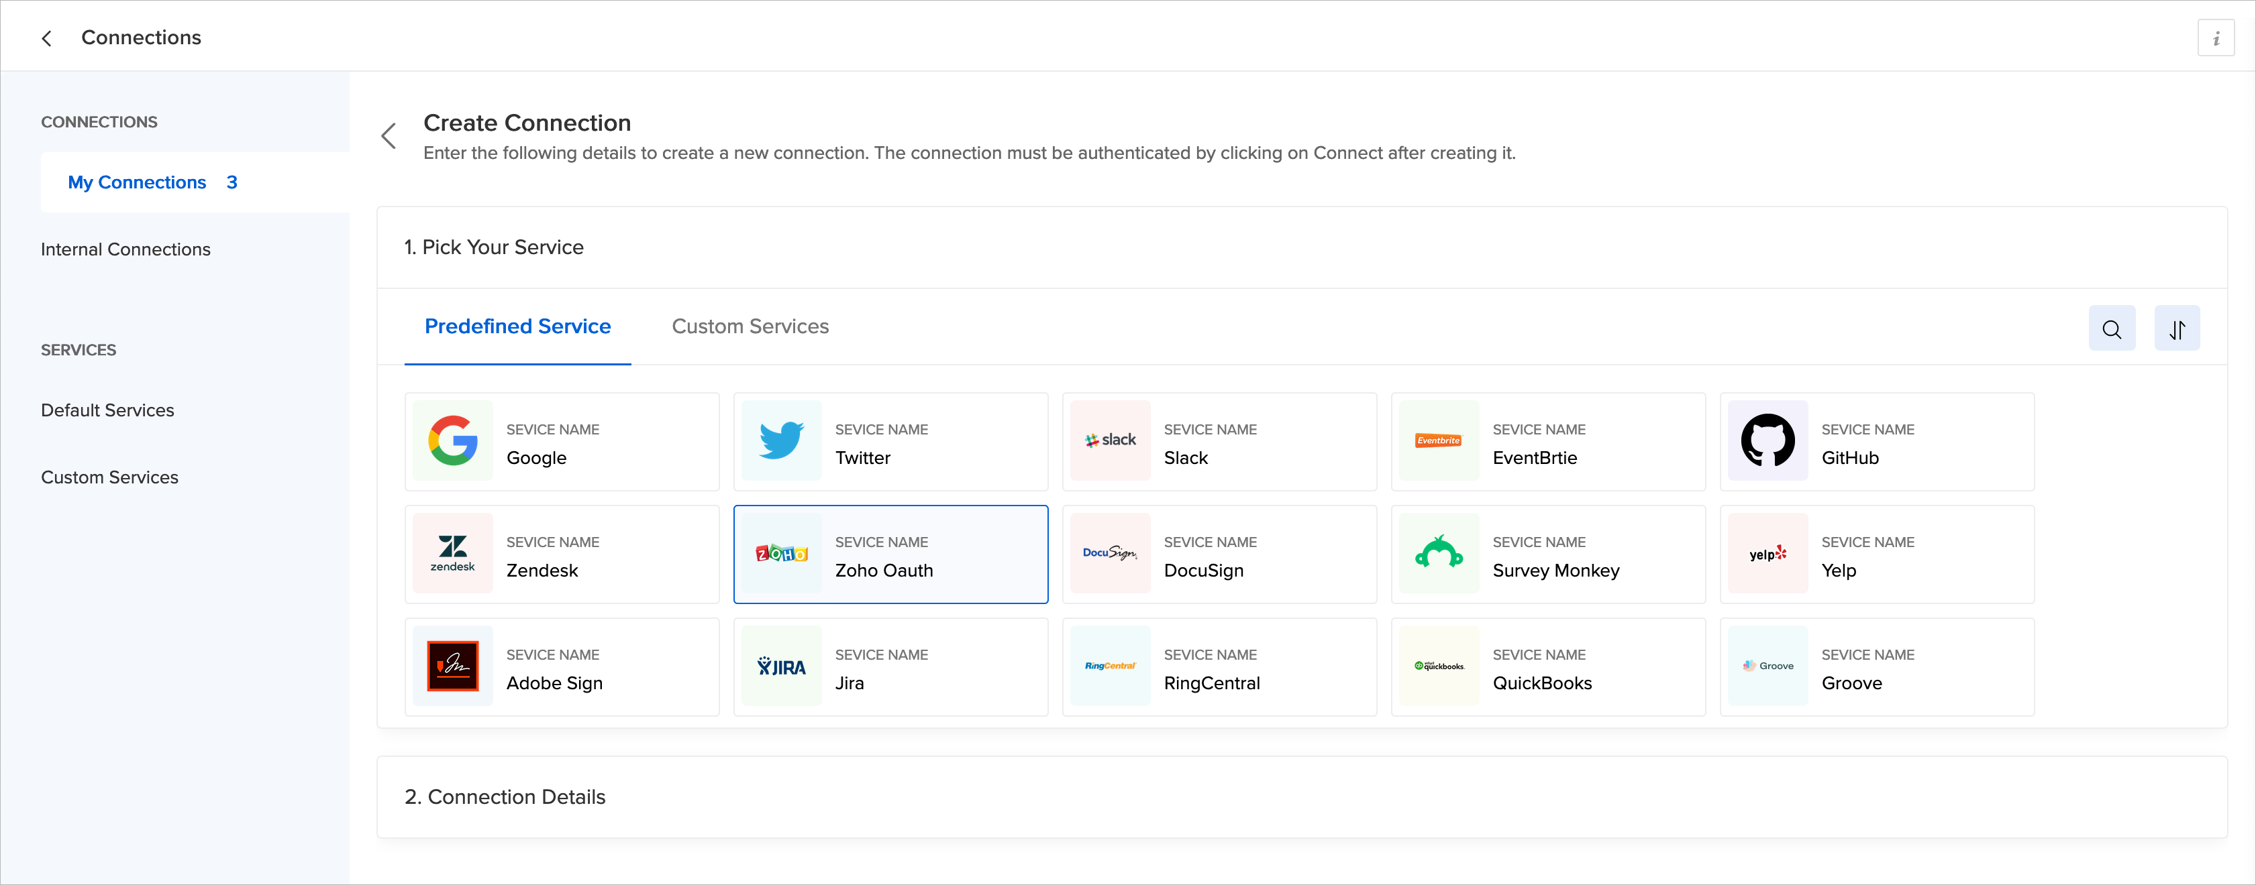Choose the Adobe Sign logo
This screenshot has height=885, width=2256.
click(453, 666)
